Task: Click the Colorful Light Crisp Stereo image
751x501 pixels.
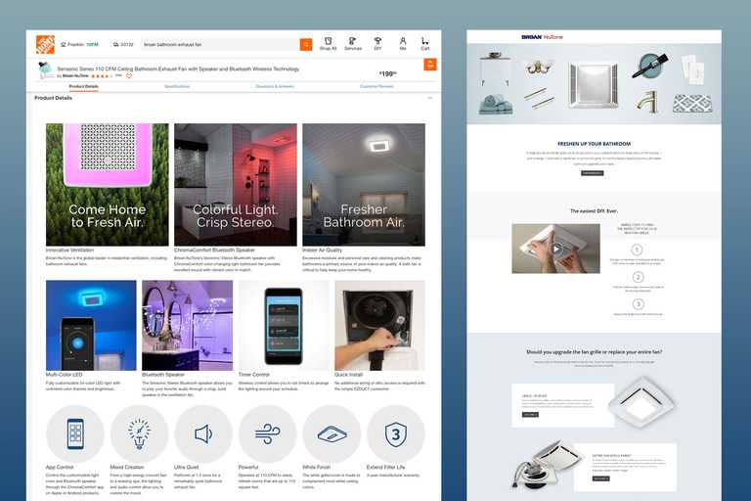Action: point(235,185)
